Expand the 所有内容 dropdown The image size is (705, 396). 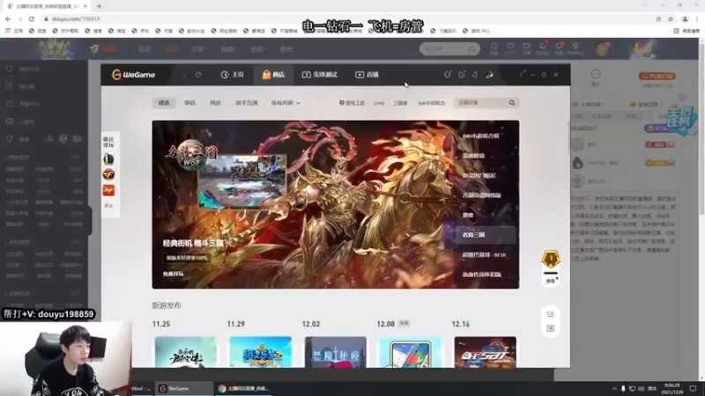[x=286, y=103]
